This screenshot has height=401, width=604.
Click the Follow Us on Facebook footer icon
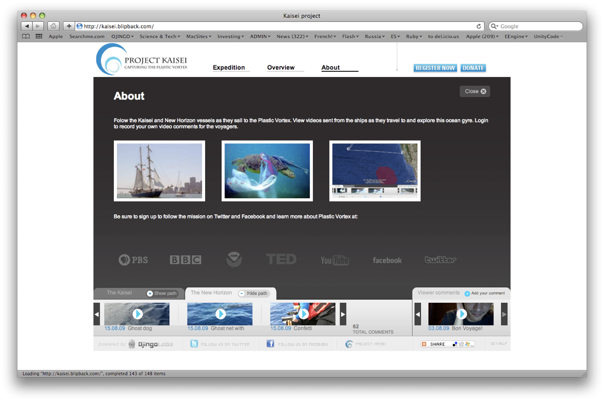[270, 344]
